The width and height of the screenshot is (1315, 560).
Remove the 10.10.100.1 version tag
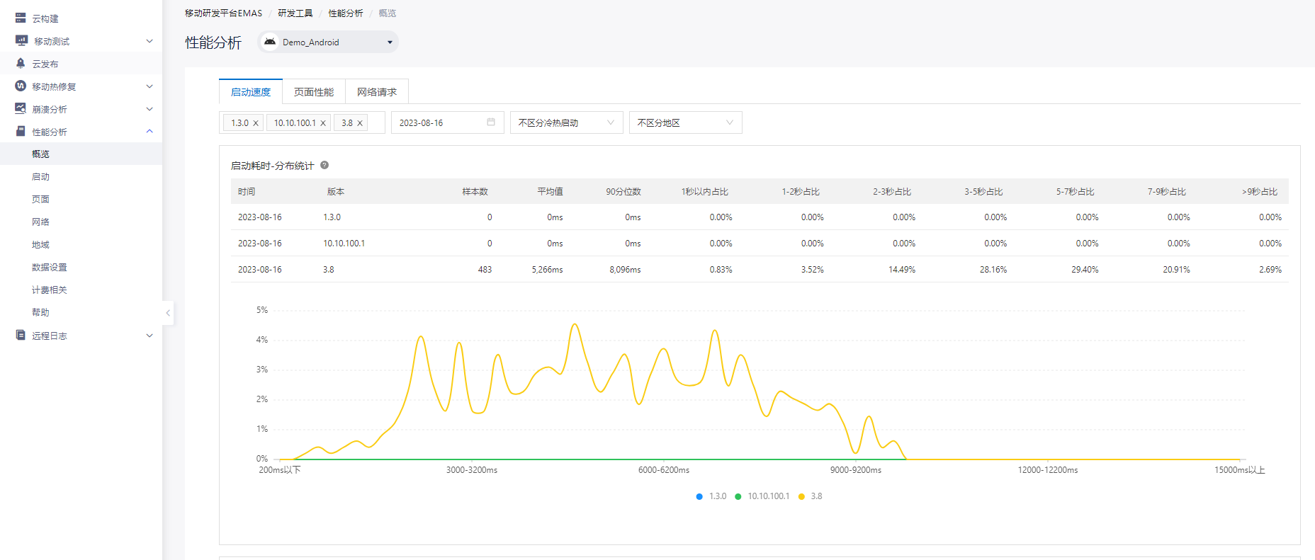[x=323, y=123]
